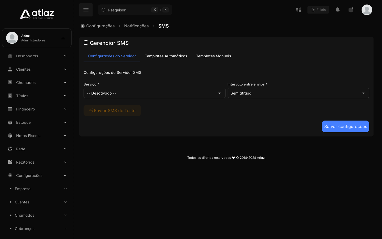Viewport: 382px width, 239px height.
Task: Click the Notas Fiscais menu item
Action: [x=37, y=135]
